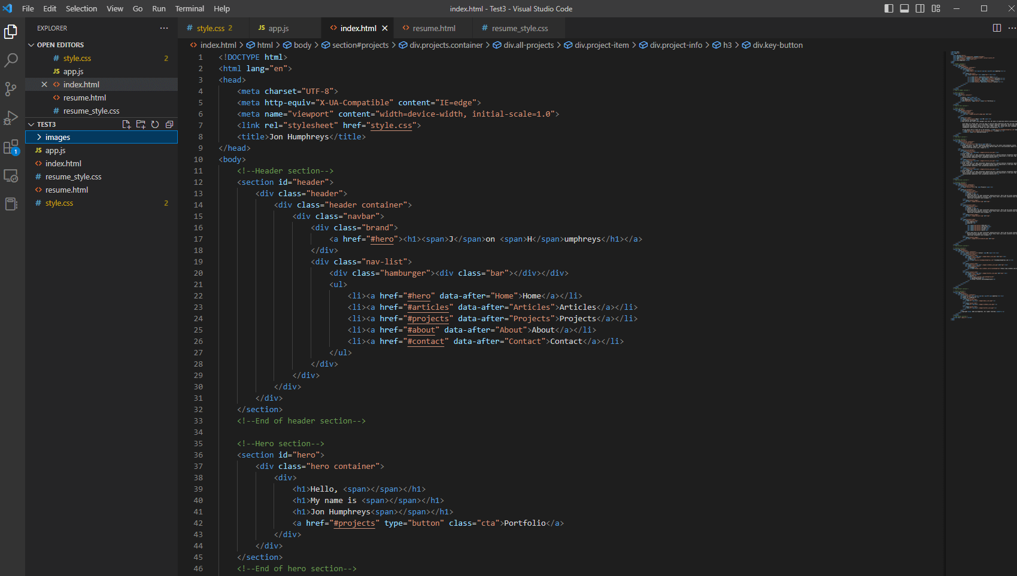The height and width of the screenshot is (576, 1017).
Task: Click New Folder icon in TEST3 header
Action: pyautogui.click(x=141, y=124)
